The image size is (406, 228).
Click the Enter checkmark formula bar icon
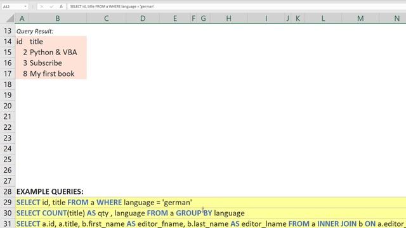(51, 6)
